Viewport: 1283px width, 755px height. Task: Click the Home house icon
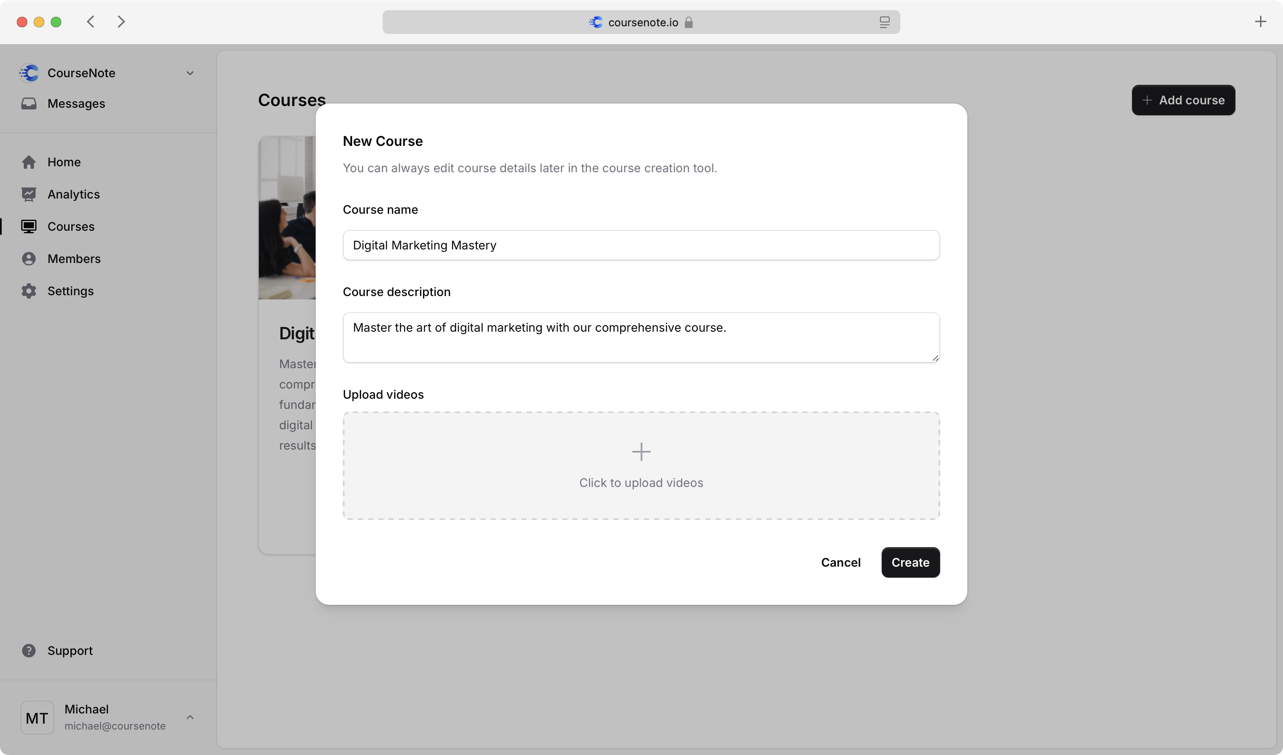click(28, 162)
